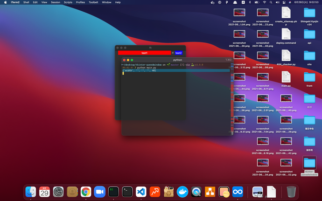The width and height of the screenshot is (322, 201).
Task: Launch Google Chrome from the Dock
Action: [86, 192]
